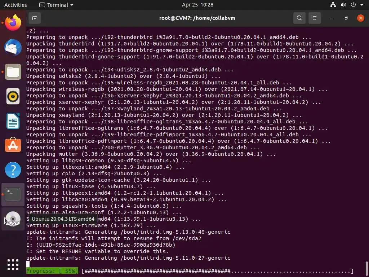Image resolution: width=369 pixels, height=277 pixels.
Task: Click 'Unpacking wireless-regdb' line
Action: [x=177, y=89]
